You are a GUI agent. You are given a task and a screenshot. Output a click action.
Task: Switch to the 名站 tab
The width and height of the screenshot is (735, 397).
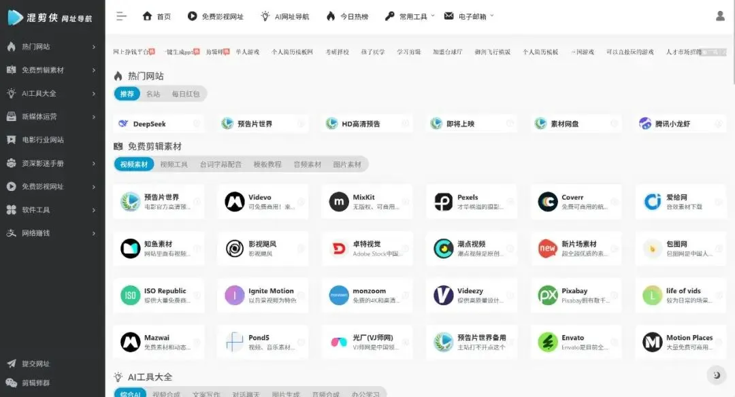pyautogui.click(x=153, y=94)
